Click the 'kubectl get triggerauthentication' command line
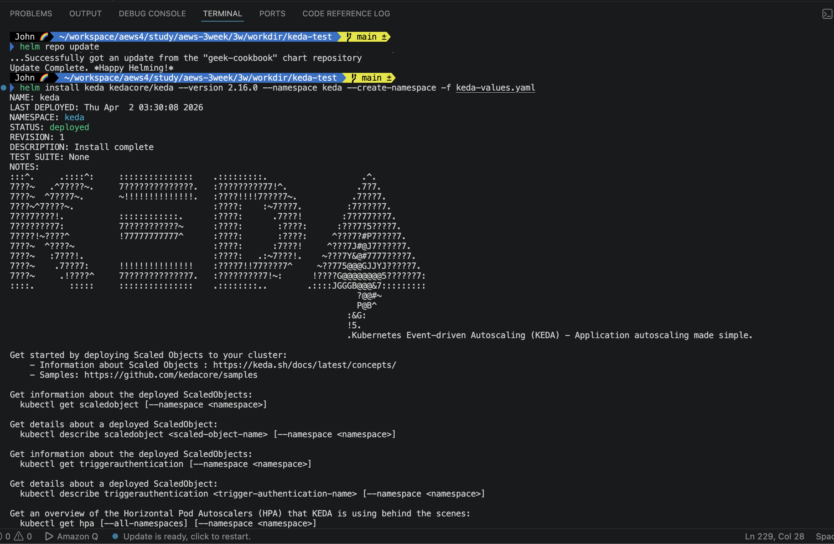This screenshot has height=544, width=834. [166, 464]
